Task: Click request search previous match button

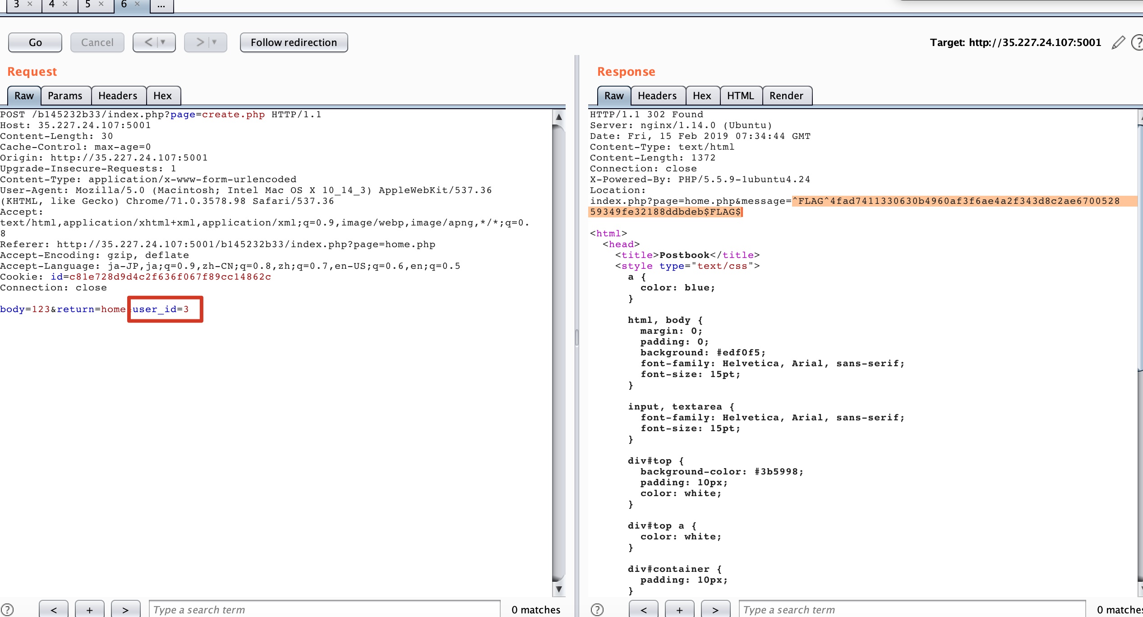Action: pos(54,610)
